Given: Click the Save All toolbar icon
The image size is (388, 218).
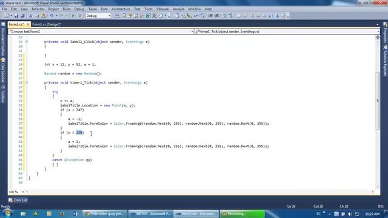Looking at the screenshot, I should [x=22, y=16].
